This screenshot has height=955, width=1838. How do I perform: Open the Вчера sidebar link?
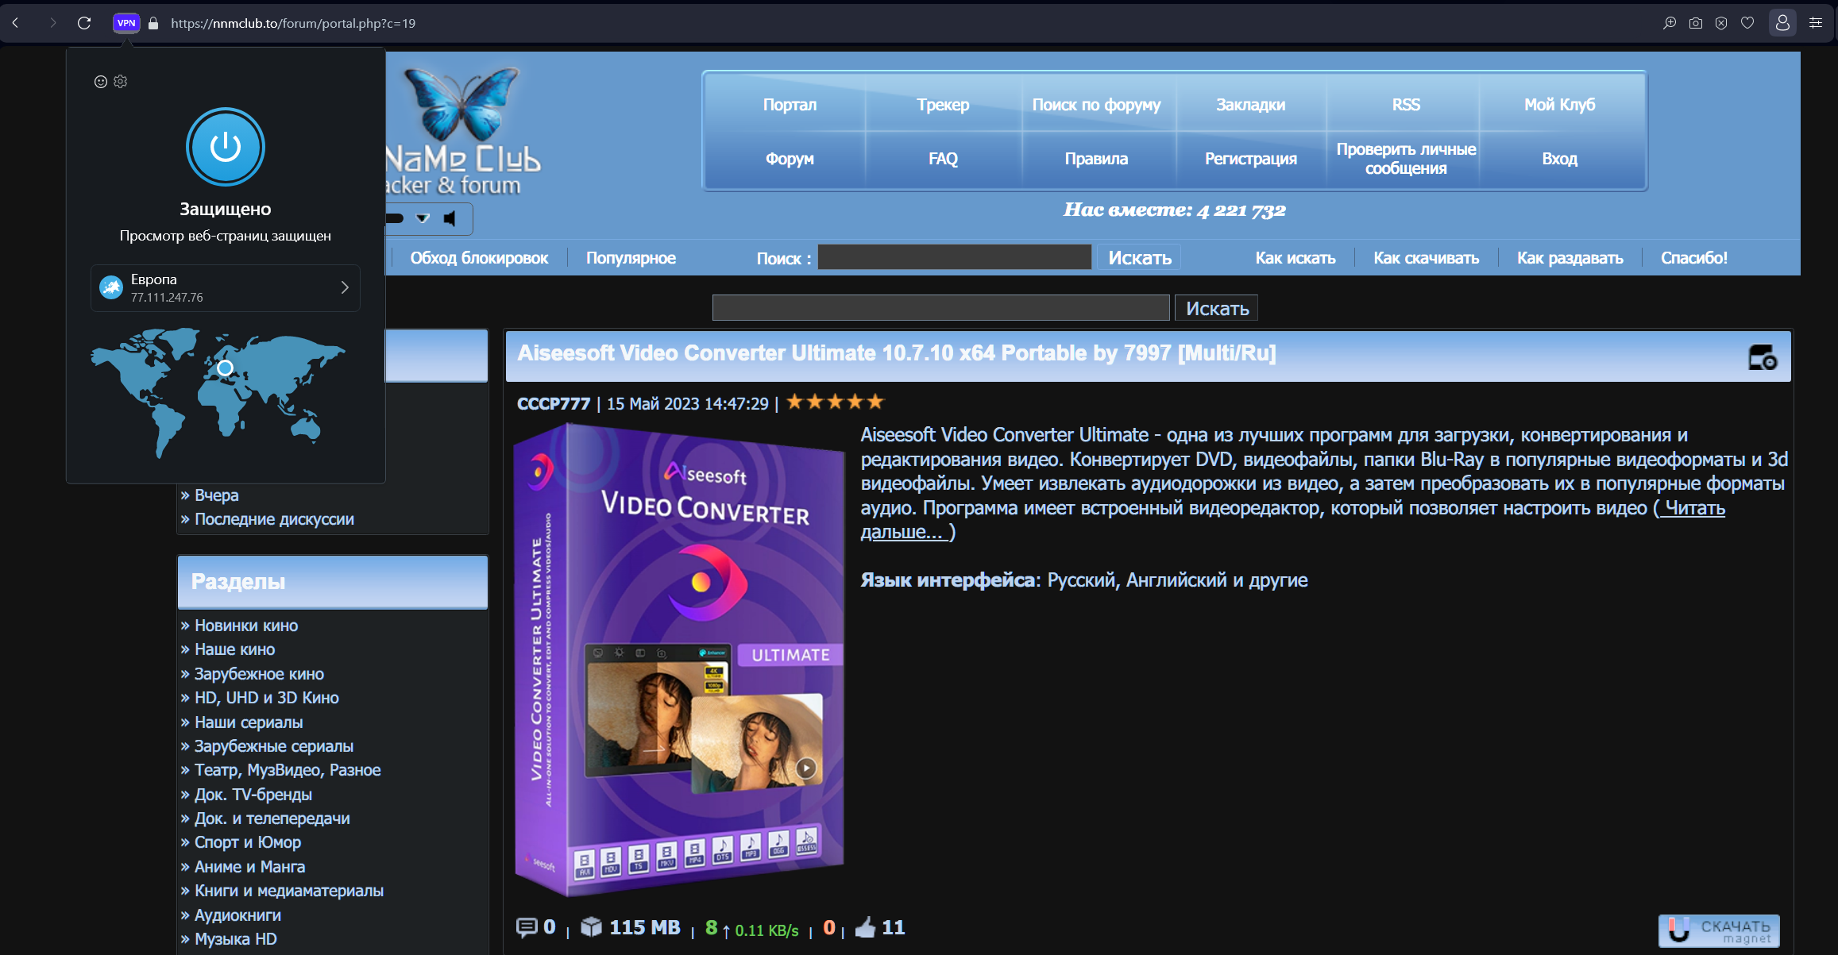point(216,495)
